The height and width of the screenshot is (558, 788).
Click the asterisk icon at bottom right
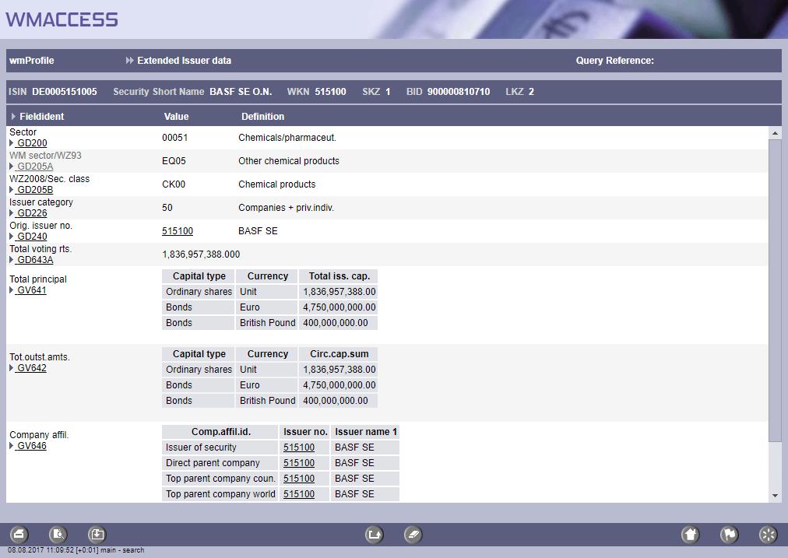[x=768, y=535]
